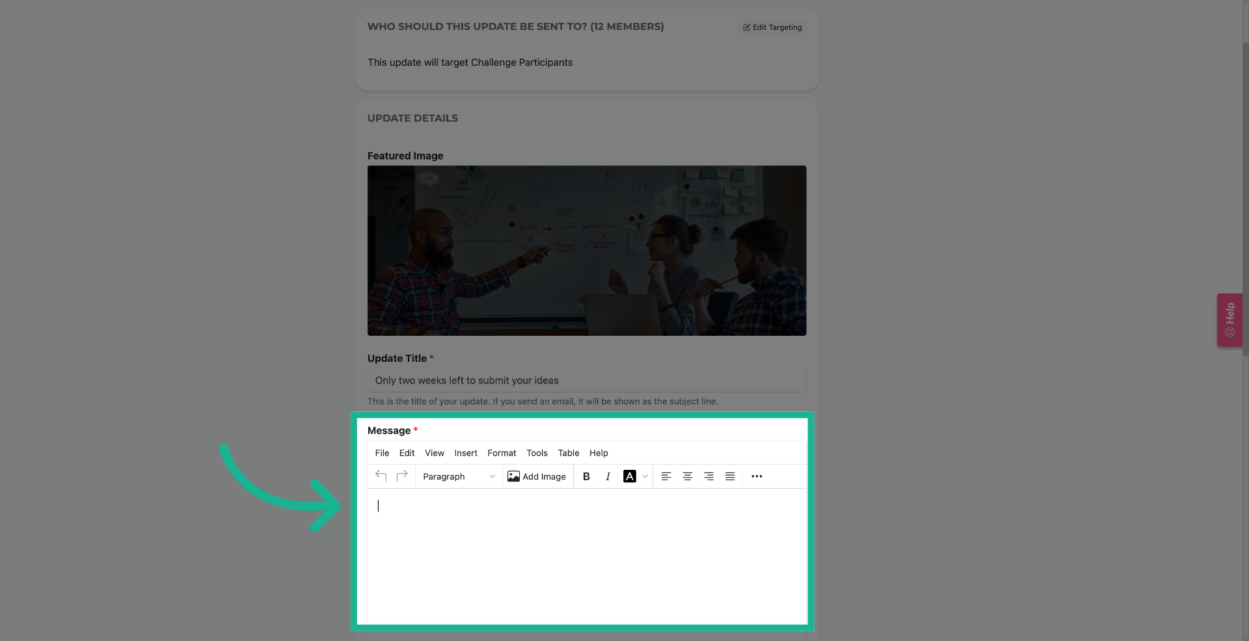Screen dimensions: 1249x641
Task: Open the Insert menu
Action: click(466, 453)
